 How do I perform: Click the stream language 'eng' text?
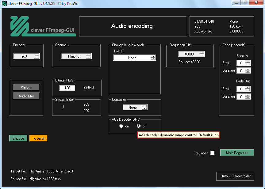[86, 110]
